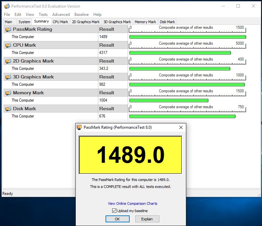The image size is (262, 226).
Task: Open the Advanced menu
Action: coord(61,15)
